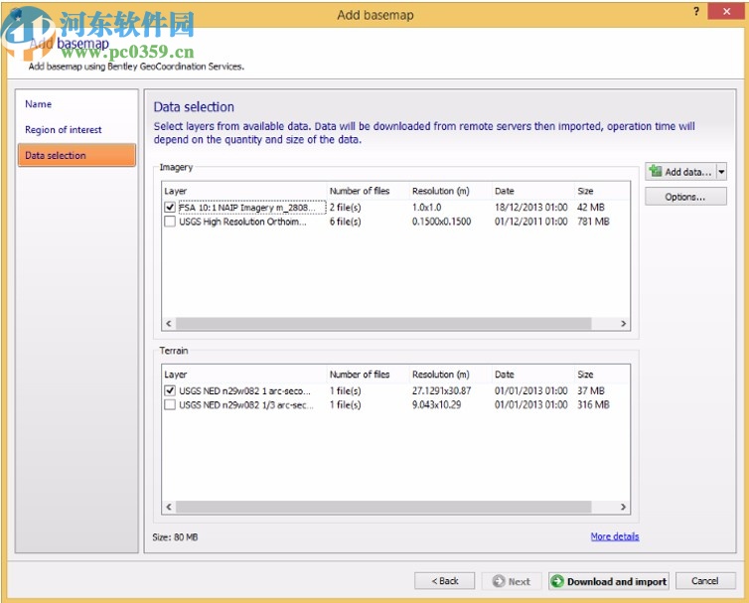Image resolution: width=749 pixels, height=603 pixels.
Task: Click the 27.1291x30.87 resolution cell
Action: click(441, 390)
